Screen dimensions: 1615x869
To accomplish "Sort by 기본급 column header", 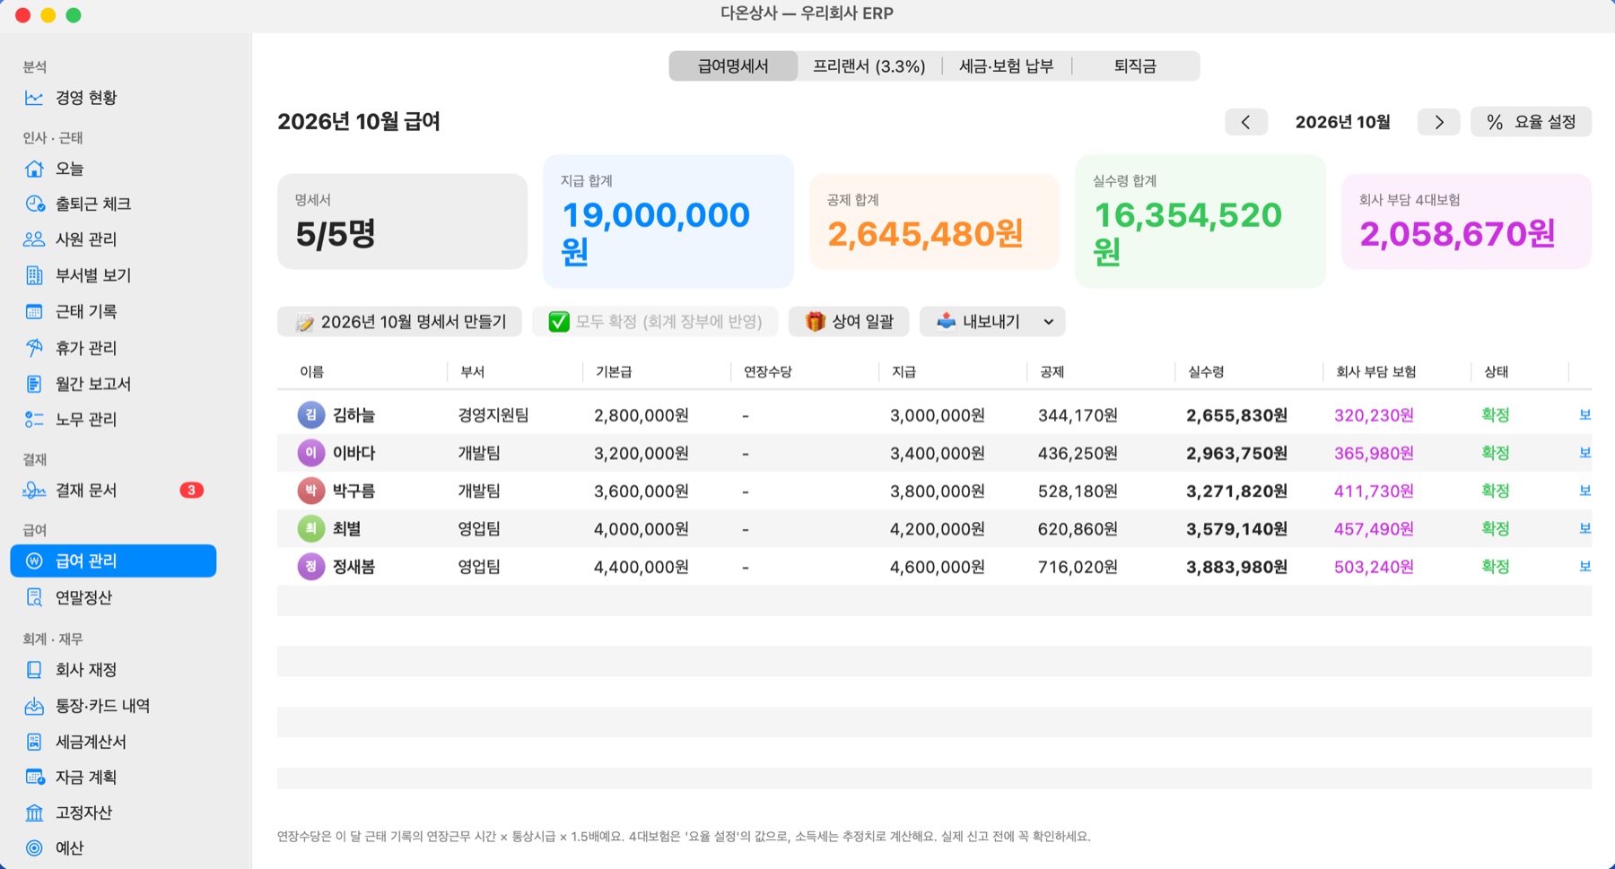I will coord(614,372).
